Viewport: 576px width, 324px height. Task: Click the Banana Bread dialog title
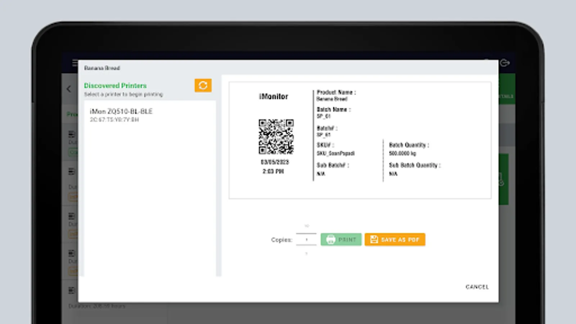tap(102, 68)
